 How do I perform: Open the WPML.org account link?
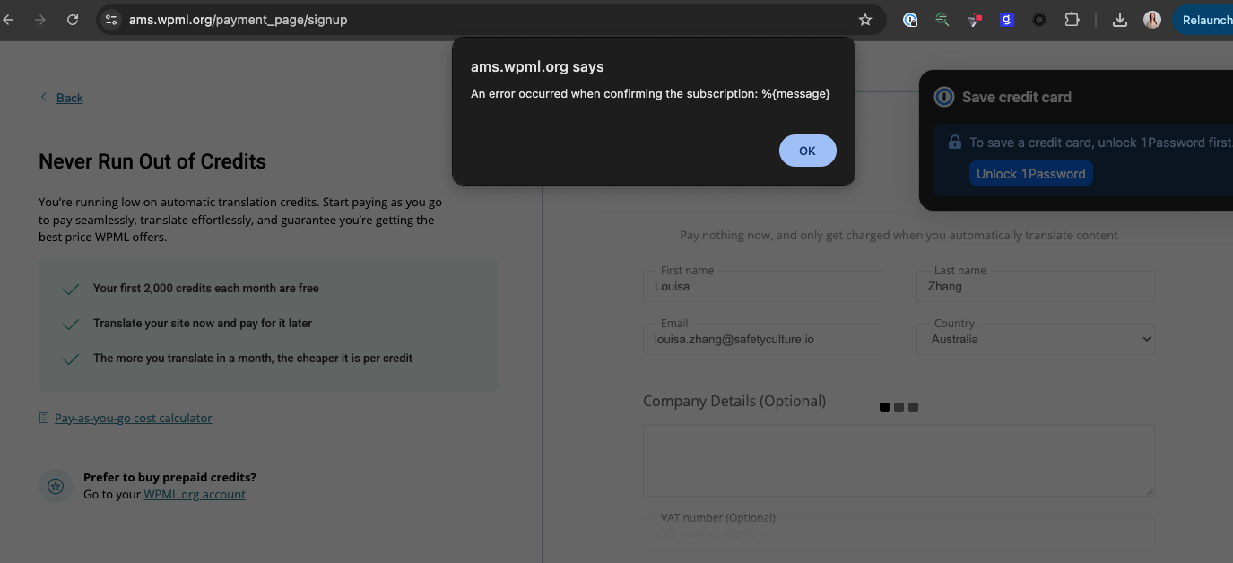[x=195, y=494]
